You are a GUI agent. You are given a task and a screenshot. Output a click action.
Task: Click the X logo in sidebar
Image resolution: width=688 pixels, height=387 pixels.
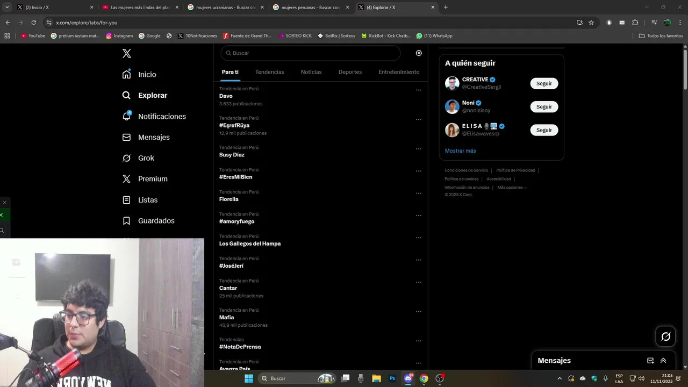(126, 53)
